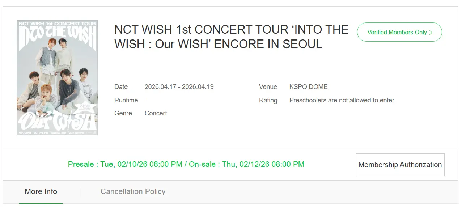
Task: Click the Genre label
Action: click(x=123, y=113)
